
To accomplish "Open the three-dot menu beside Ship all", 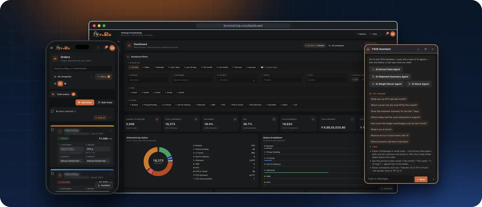I will (x=110, y=117).
